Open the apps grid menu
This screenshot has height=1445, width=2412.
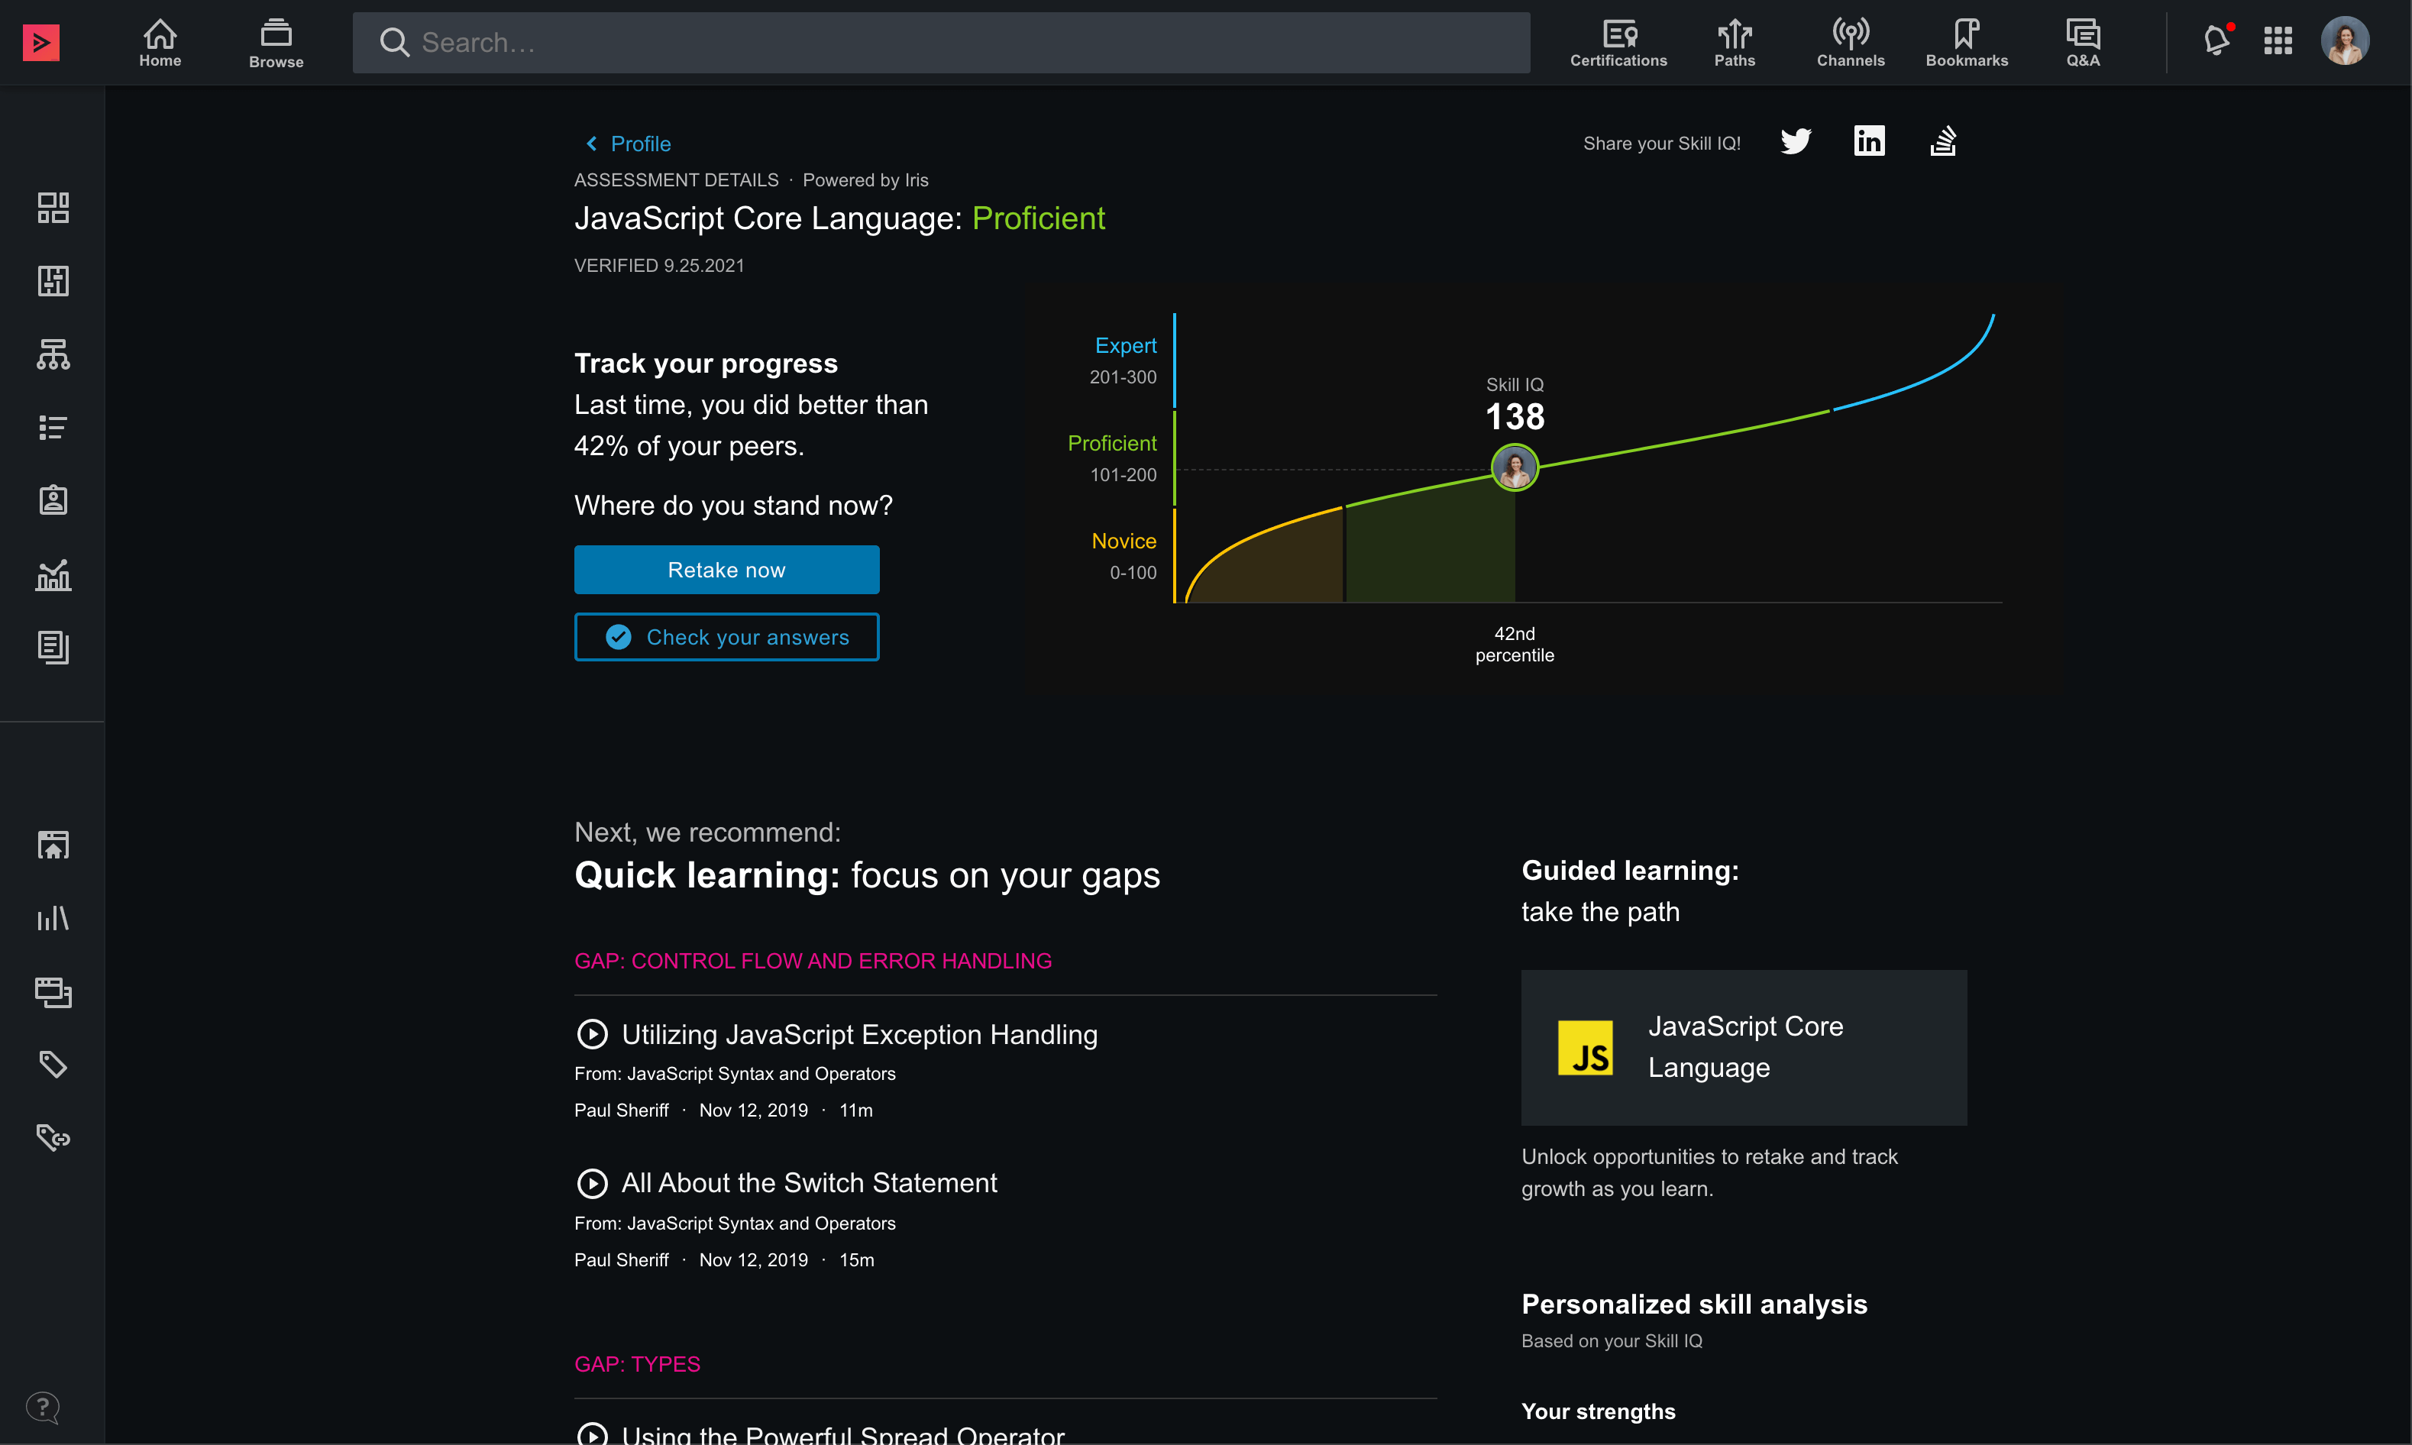pyautogui.click(x=2278, y=41)
